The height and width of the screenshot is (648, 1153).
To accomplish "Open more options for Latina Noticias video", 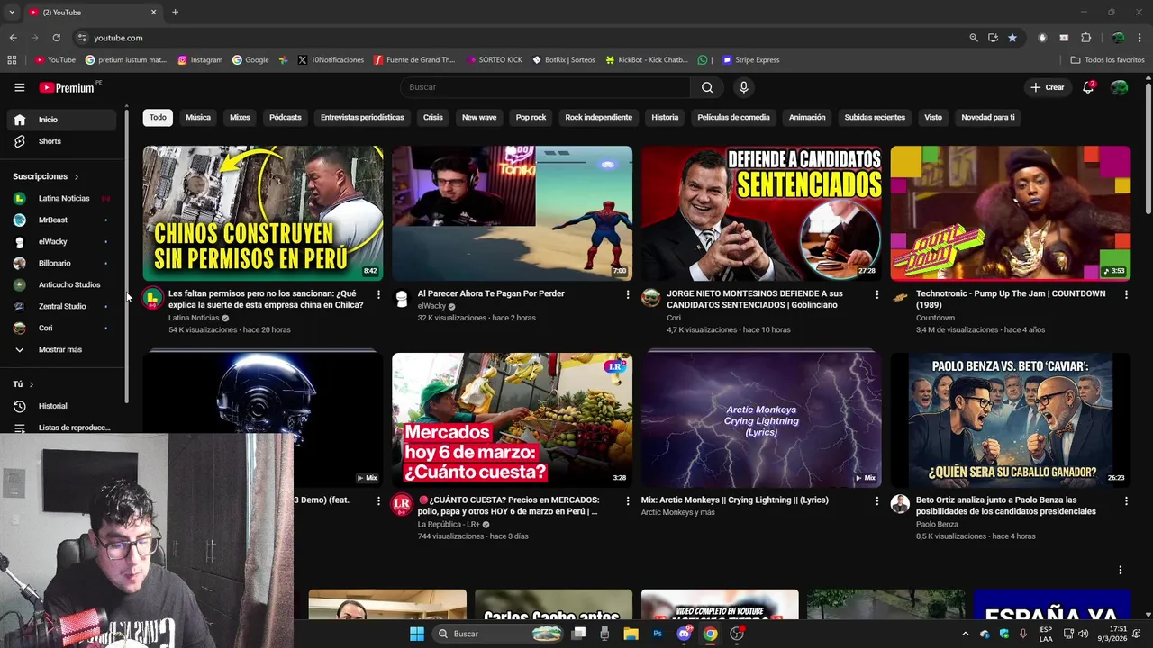I will coord(378,294).
